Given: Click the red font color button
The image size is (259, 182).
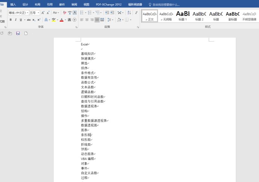Looking at the screenshot, I should coord(62,19).
